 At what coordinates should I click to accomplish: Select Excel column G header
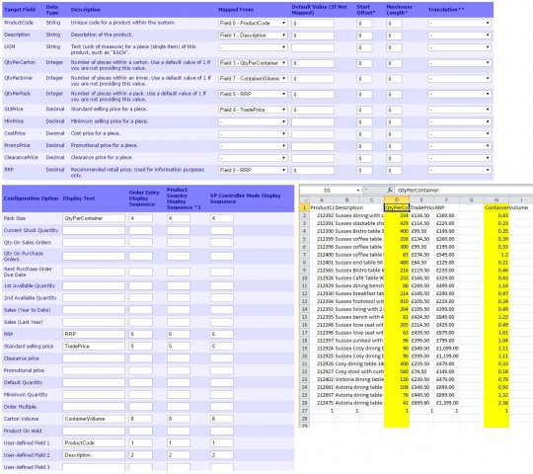tap(472, 199)
